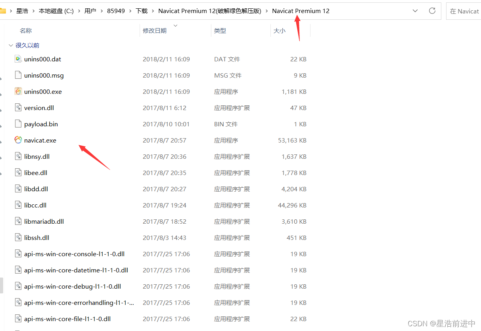
Task: Expand chevron before Navicat Premium 12 crumb
Action: pyautogui.click(x=266, y=11)
